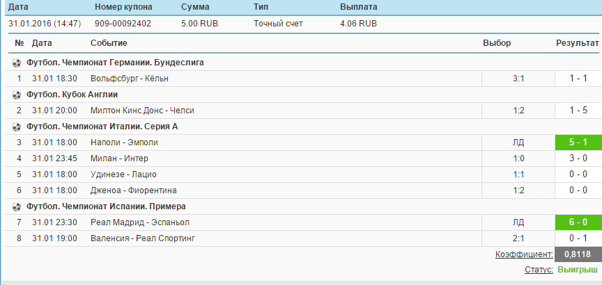
Task: Select the Наполи - Эмполи event
Action: pos(124,142)
